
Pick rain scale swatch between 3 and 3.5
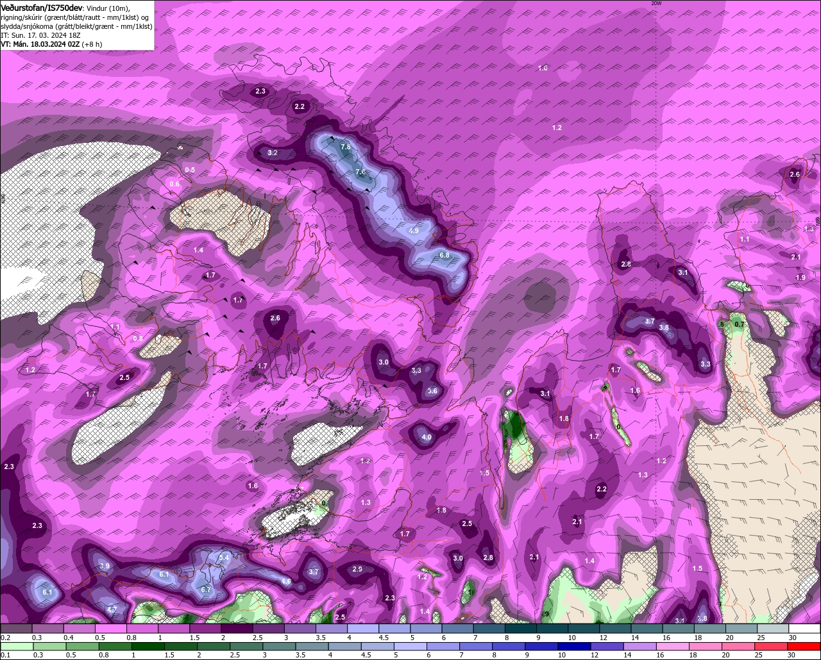[280, 646]
